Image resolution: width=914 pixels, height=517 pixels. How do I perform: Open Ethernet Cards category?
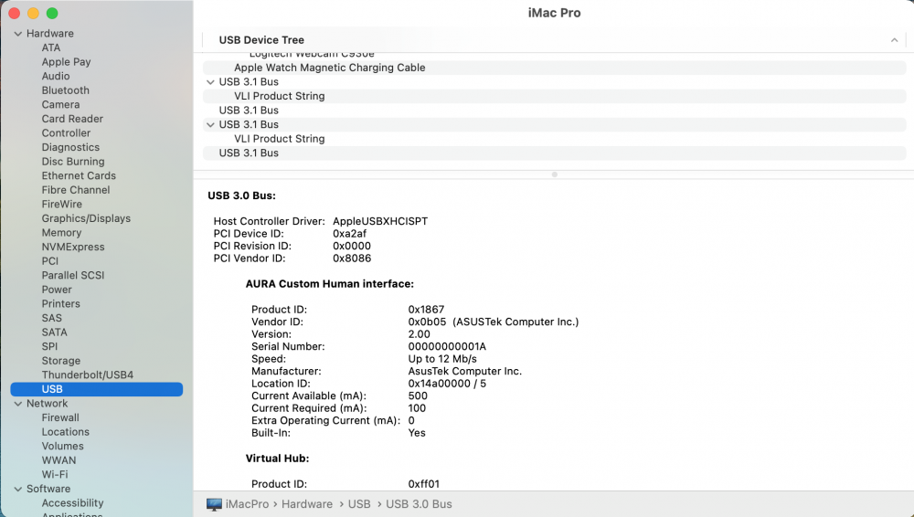pos(79,176)
